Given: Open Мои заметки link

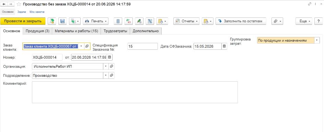Looking at the screenshot, I should click(37, 12).
